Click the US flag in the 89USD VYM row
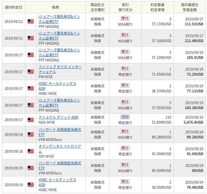Image resolution: width=207 pixels, height=194 pixels. pos(31,168)
